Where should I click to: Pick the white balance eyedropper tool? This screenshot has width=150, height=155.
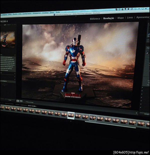pos(147,53)
